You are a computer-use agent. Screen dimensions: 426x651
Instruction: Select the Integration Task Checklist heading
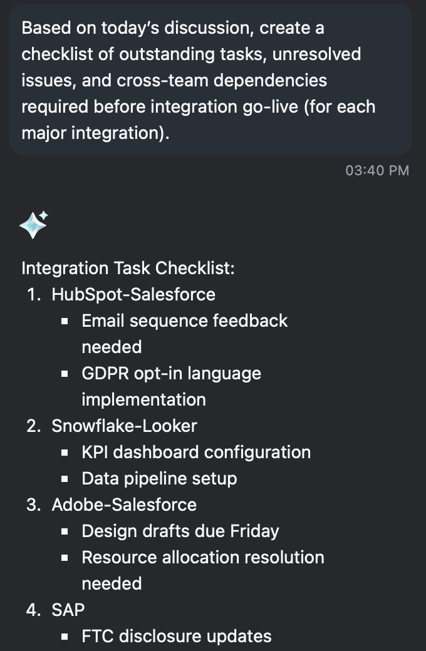point(128,268)
